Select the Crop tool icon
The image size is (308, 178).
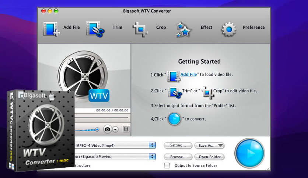(140, 29)
